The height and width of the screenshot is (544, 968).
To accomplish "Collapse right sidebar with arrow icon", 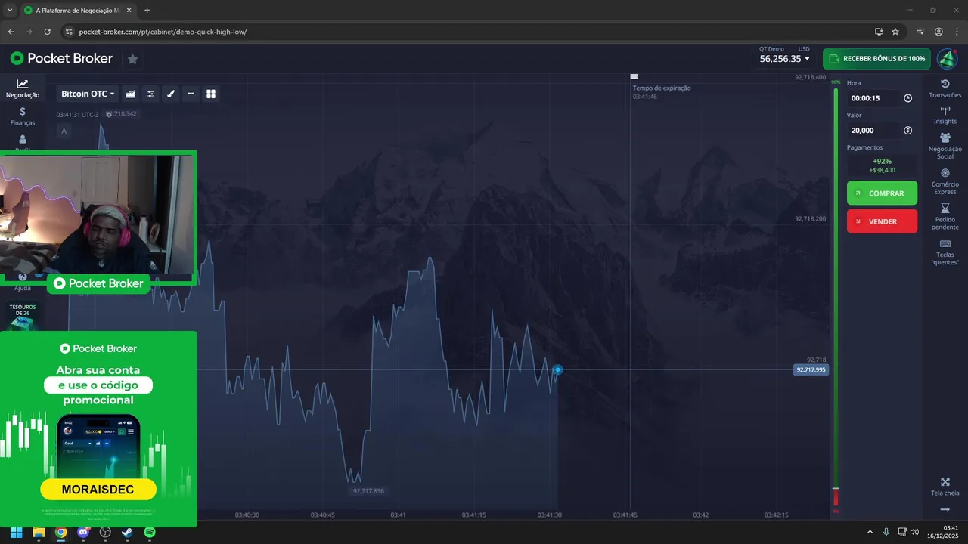I will [945, 510].
